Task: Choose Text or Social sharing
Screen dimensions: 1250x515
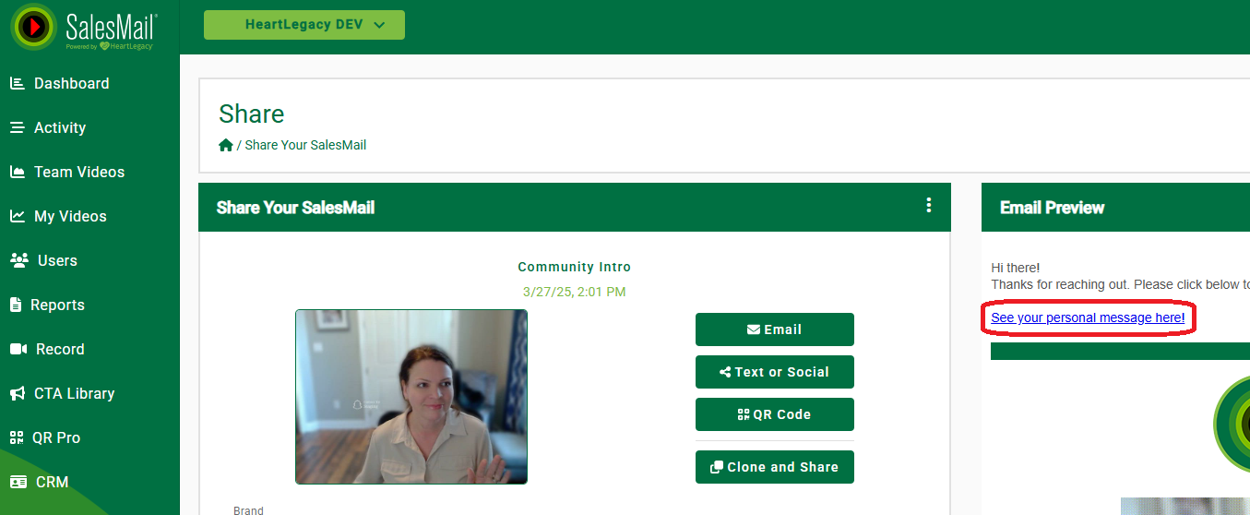Action: coord(775,372)
